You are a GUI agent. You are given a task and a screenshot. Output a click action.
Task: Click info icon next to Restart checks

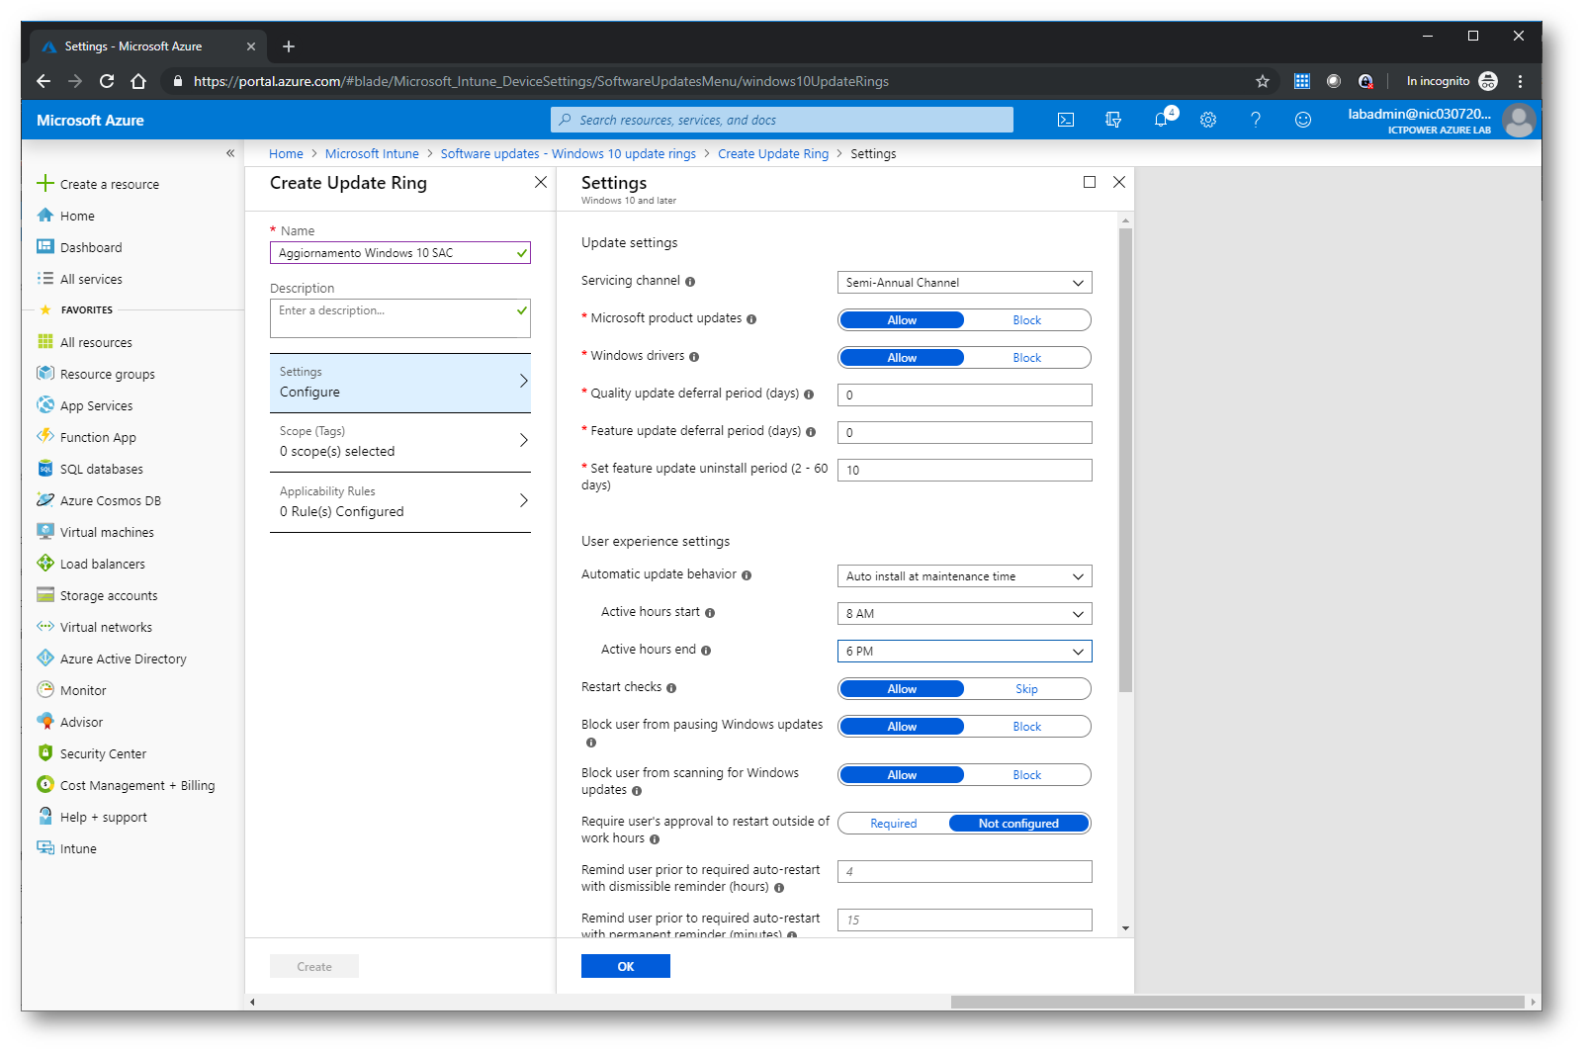click(x=671, y=688)
